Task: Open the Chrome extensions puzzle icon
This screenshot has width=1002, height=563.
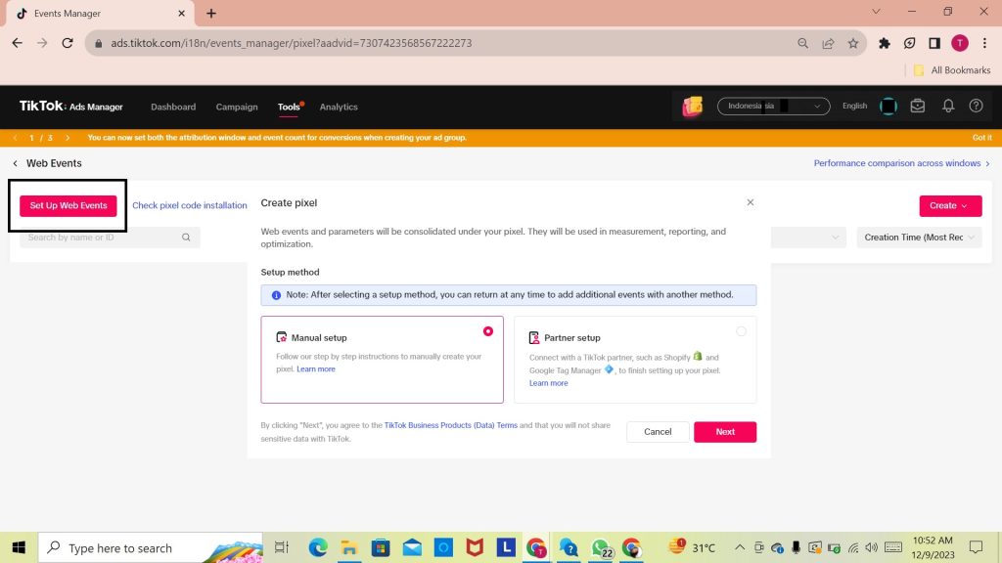Action: (x=885, y=43)
